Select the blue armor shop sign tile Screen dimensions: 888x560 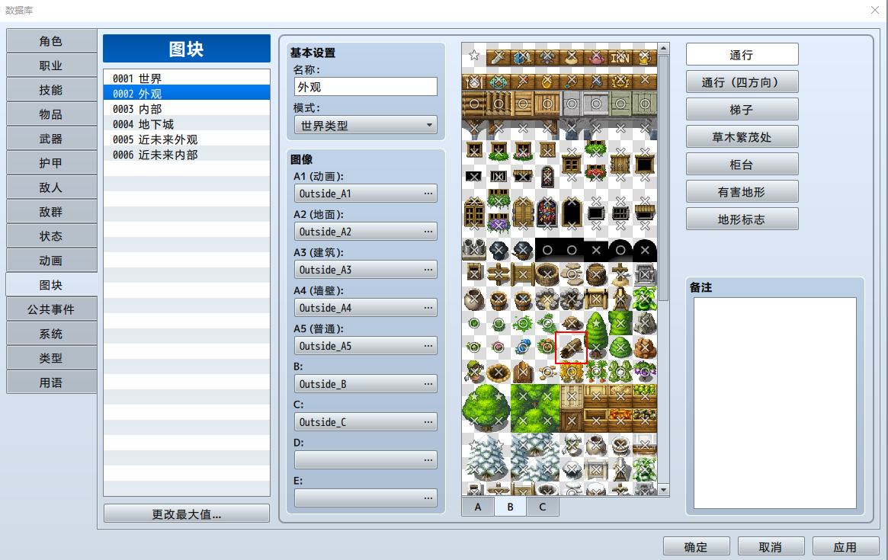(524, 55)
